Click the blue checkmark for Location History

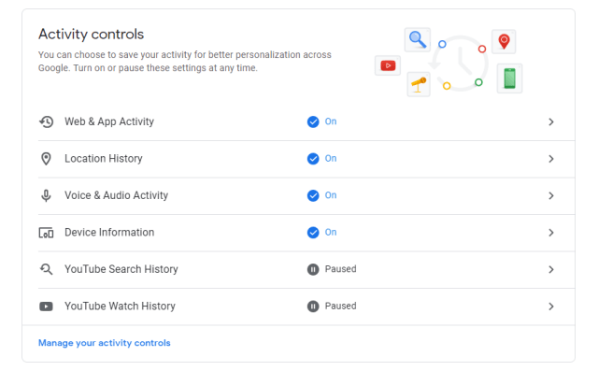pyautogui.click(x=313, y=159)
